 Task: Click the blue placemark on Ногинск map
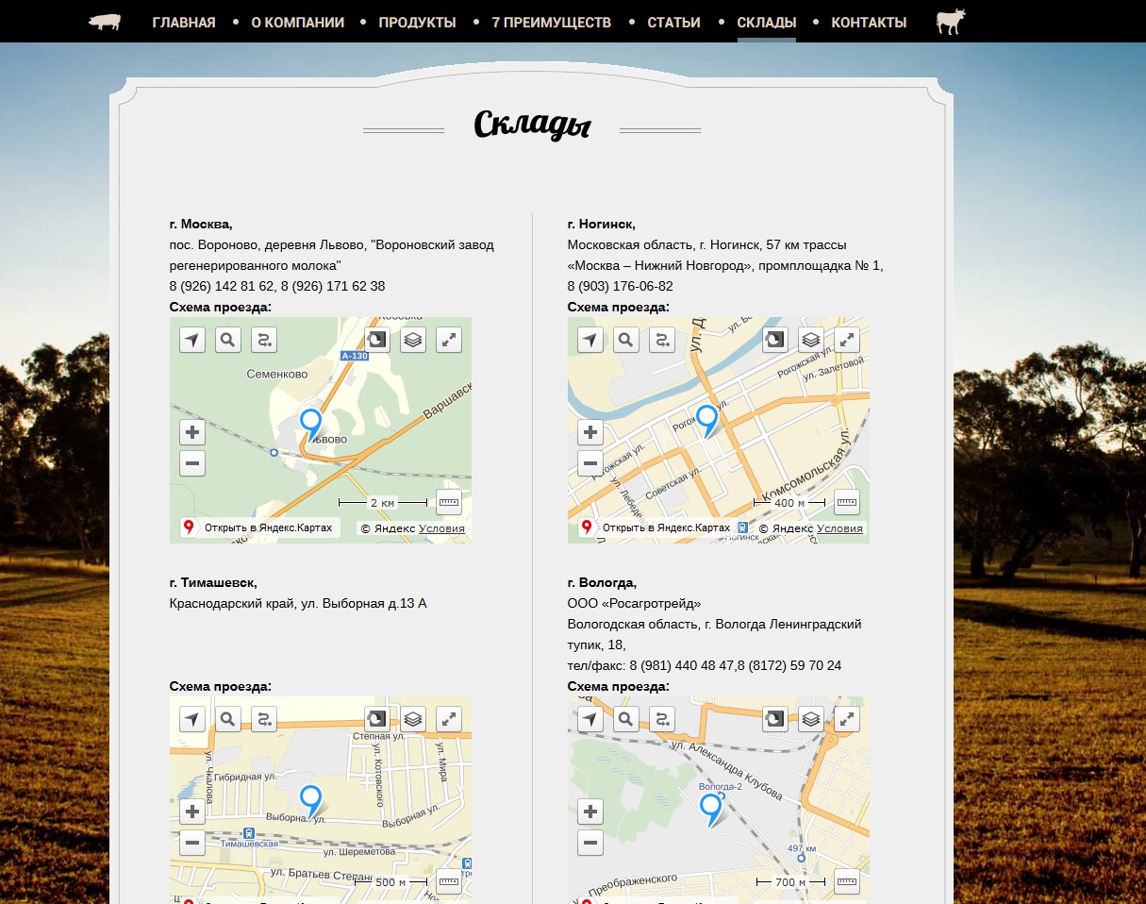click(706, 421)
